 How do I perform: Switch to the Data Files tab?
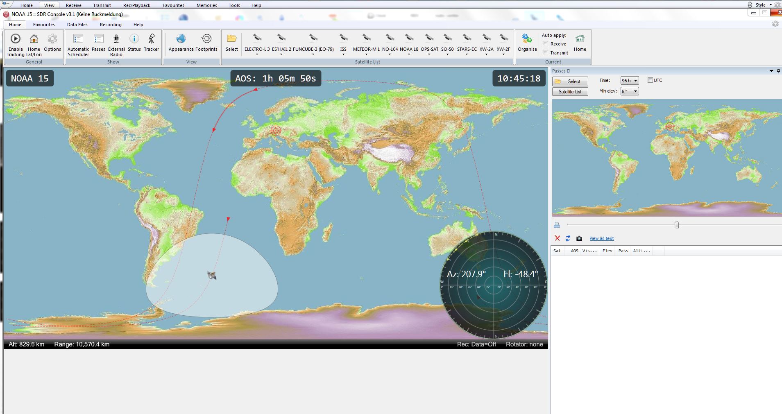click(x=77, y=25)
